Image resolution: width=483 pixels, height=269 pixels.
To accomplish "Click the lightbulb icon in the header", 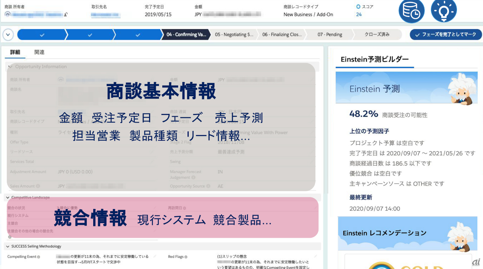I will 444,10.
